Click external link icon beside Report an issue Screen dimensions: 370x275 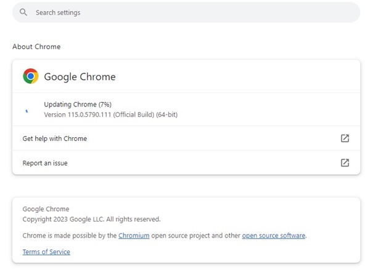[345, 163]
